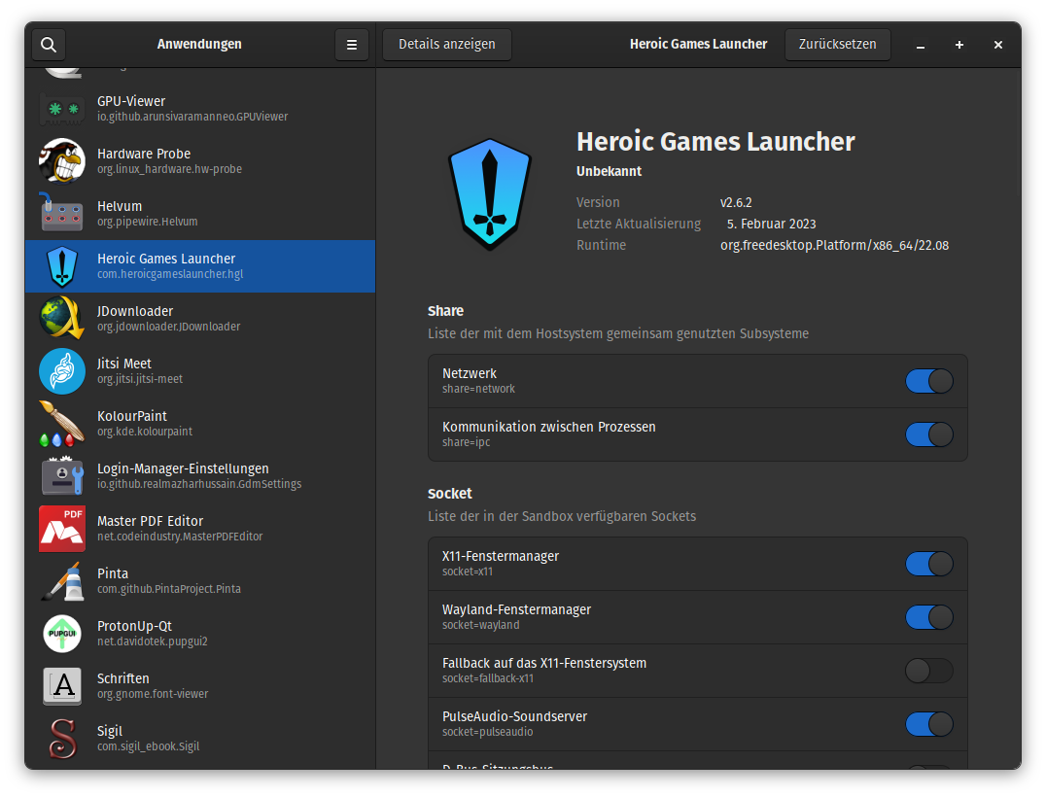This screenshot has height=797, width=1046.
Task: Click the date 5. Februar 2023
Action: click(x=771, y=225)
